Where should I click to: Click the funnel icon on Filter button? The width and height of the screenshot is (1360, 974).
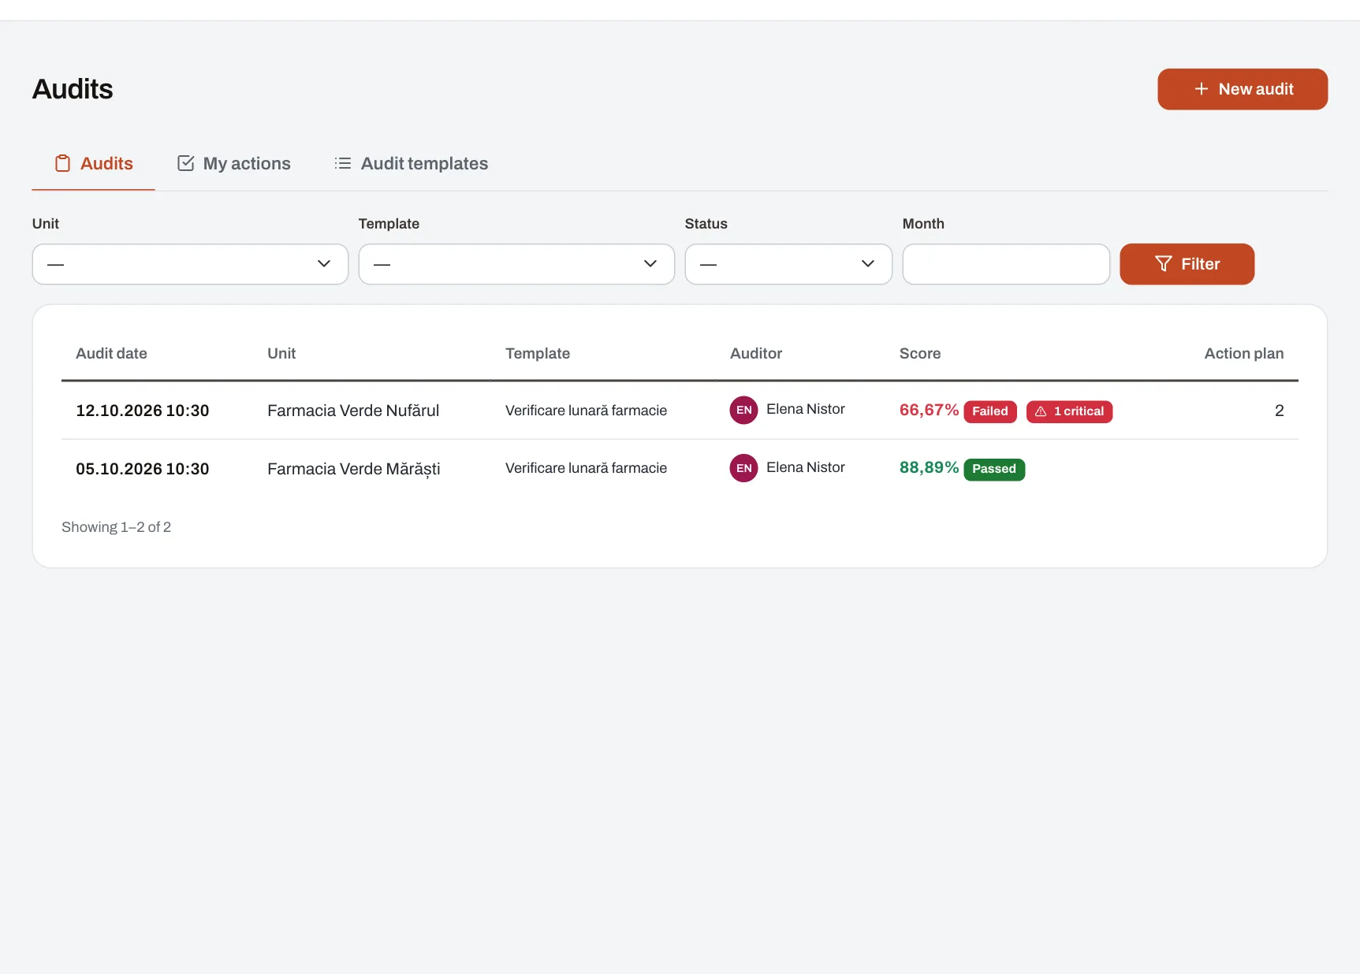coord(1163,264)
